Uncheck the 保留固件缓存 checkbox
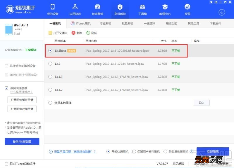The width and height of the screenshot is (234, 168). [x=6, y=88]
